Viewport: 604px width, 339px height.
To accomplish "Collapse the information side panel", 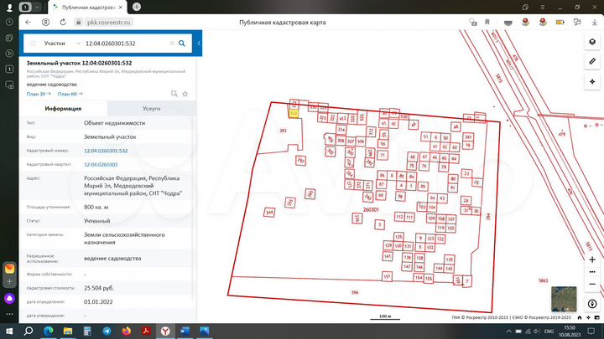I will 199,43.
